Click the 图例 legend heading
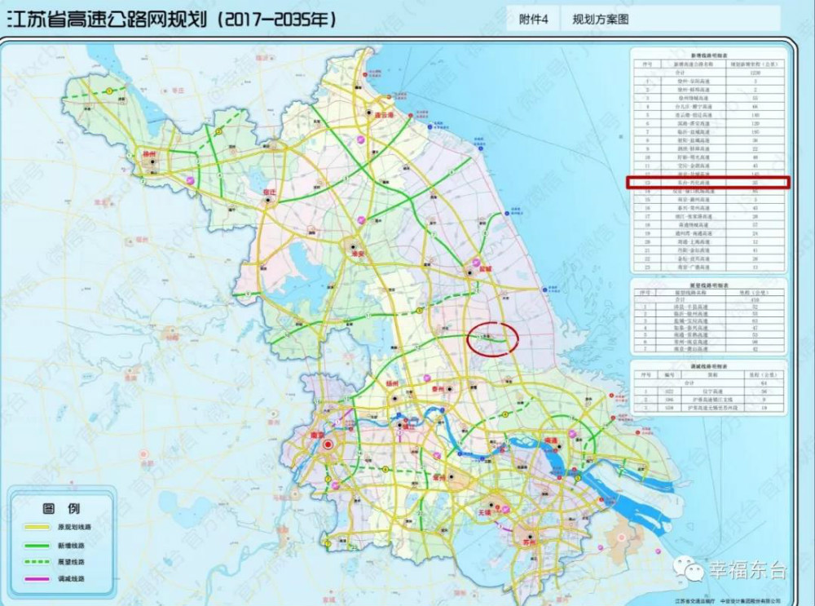The width and height of the screenshot is (815, 606). [61, 507]
